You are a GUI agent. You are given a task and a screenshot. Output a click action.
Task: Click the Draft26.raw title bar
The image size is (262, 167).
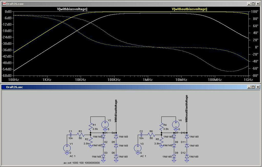(131, 4)
